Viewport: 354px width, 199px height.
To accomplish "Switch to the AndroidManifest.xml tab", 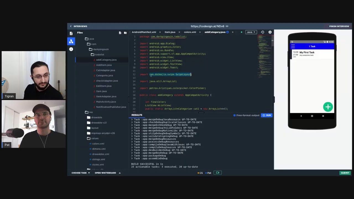I will click(144, 32).
